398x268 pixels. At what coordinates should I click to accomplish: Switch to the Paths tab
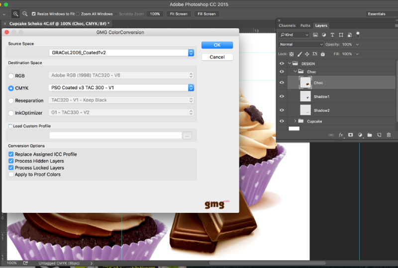pos(305,26)
